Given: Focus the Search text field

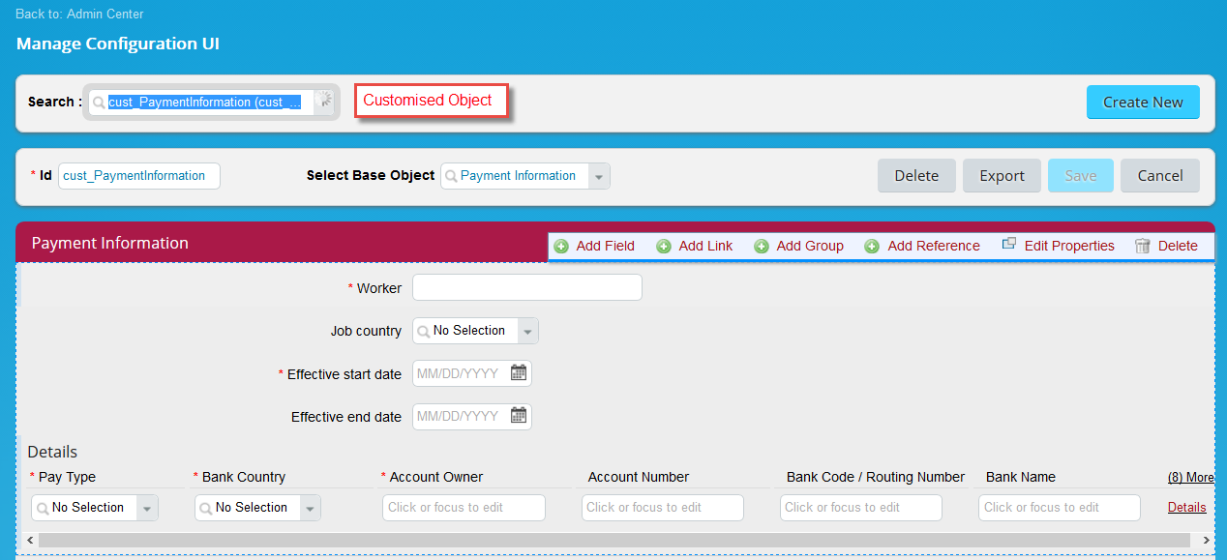Looking at the screenshot, I should [x=209, y=102].
